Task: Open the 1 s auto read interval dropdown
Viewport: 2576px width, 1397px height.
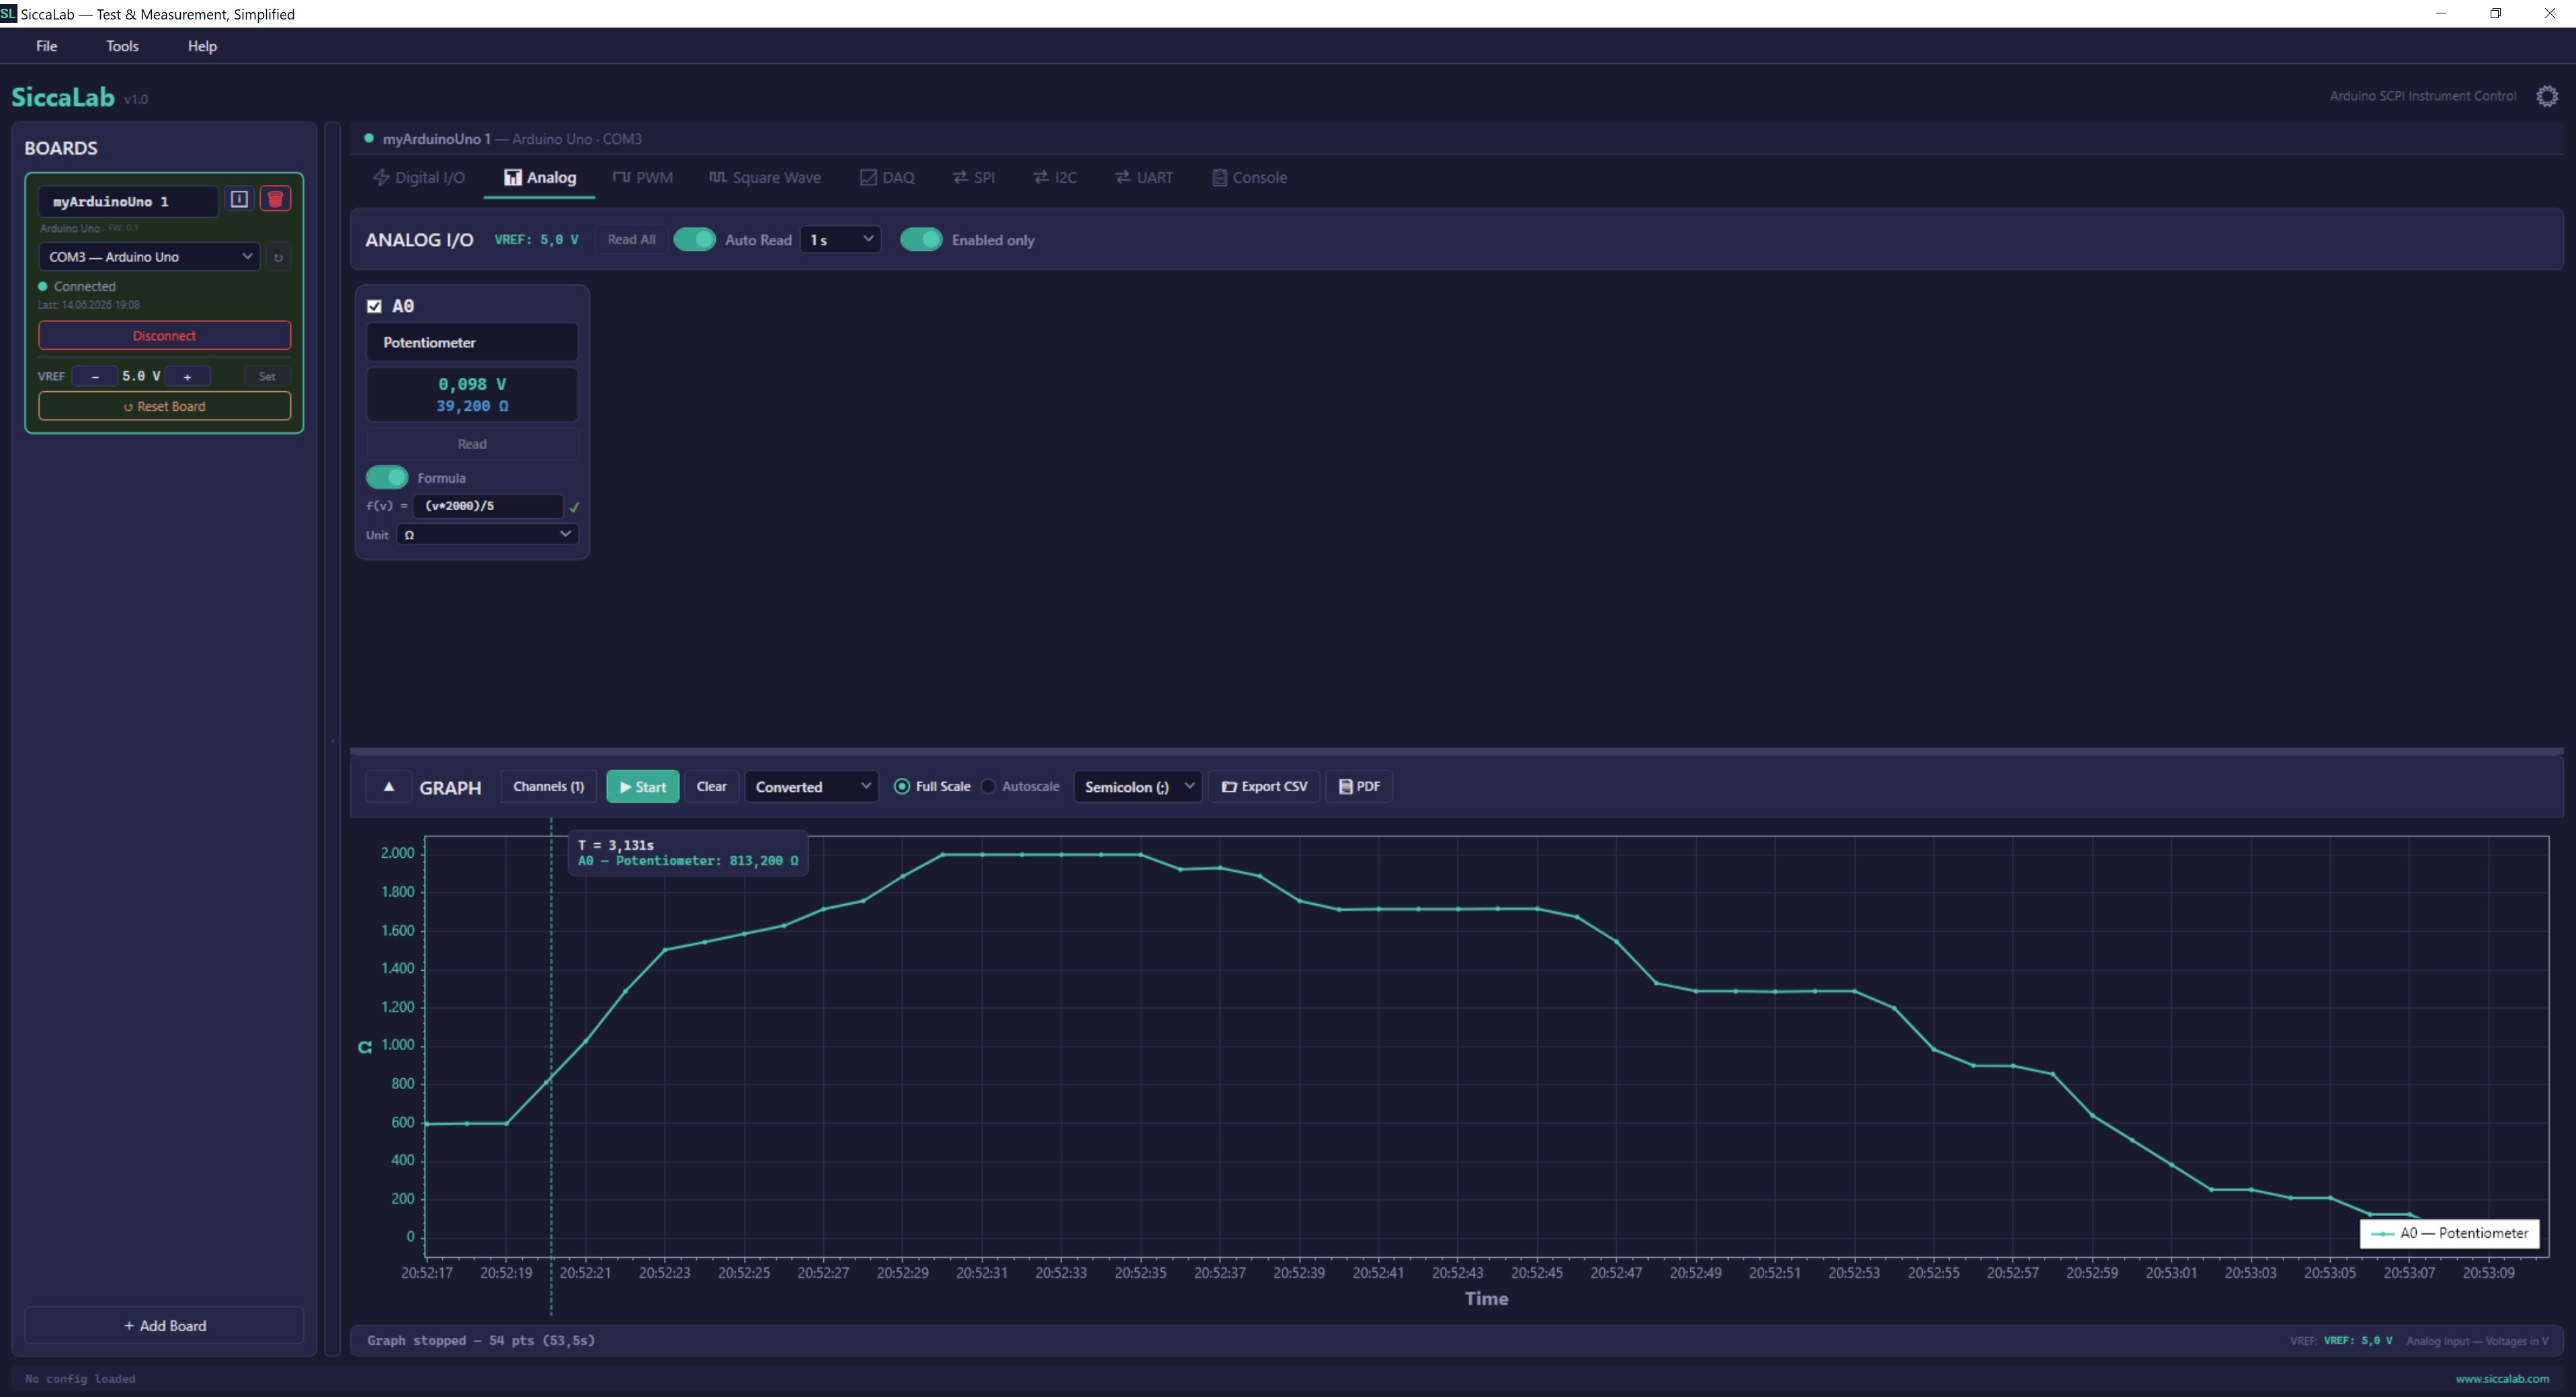Action: point(840,240)
